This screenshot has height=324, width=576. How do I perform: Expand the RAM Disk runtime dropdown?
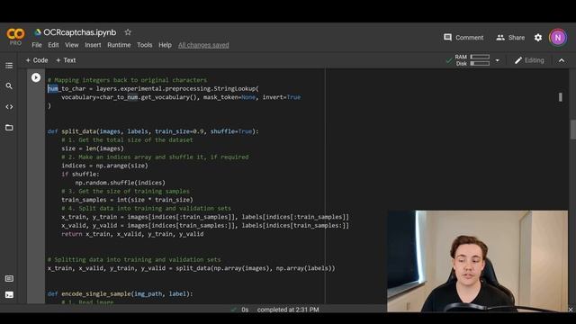(497, 60)
